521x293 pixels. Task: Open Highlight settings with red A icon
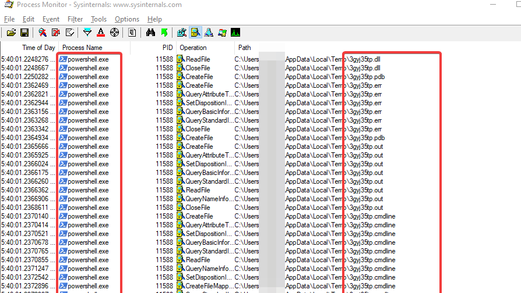[x=101, y=33]
